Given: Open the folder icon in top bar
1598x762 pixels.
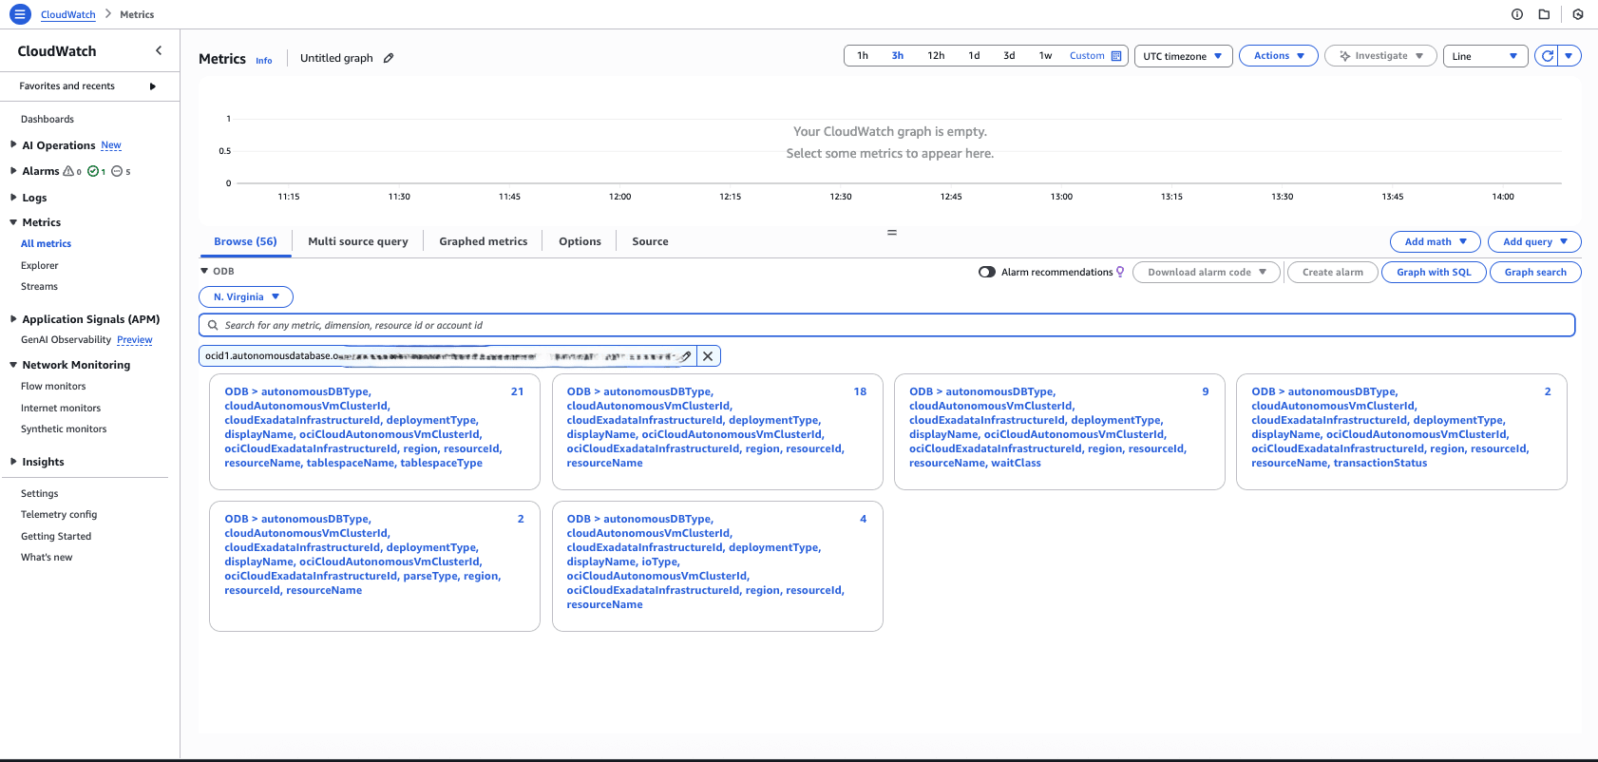Looking at the screenshot, I should (1544, 14).
